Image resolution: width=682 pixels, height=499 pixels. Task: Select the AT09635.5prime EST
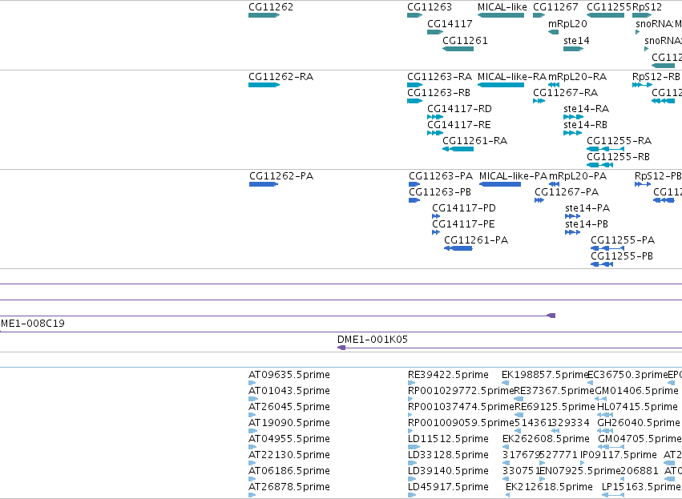[252, 383]
